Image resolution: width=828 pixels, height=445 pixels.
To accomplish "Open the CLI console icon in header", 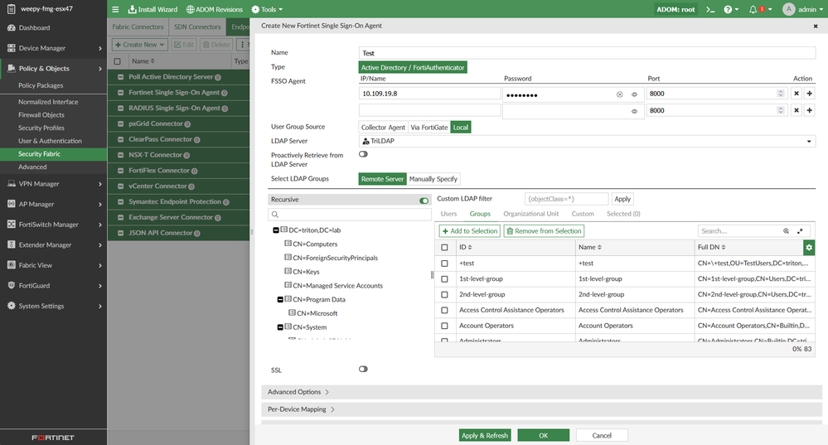I will pos(710,9).
